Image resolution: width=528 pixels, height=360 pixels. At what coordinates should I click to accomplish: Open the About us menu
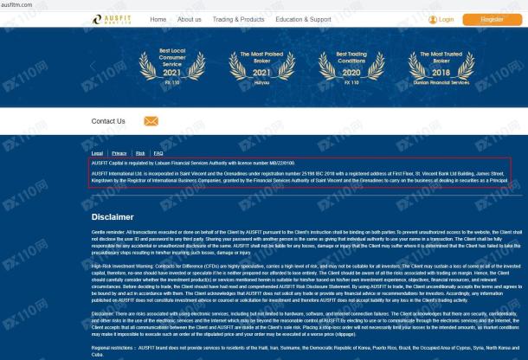190,20
